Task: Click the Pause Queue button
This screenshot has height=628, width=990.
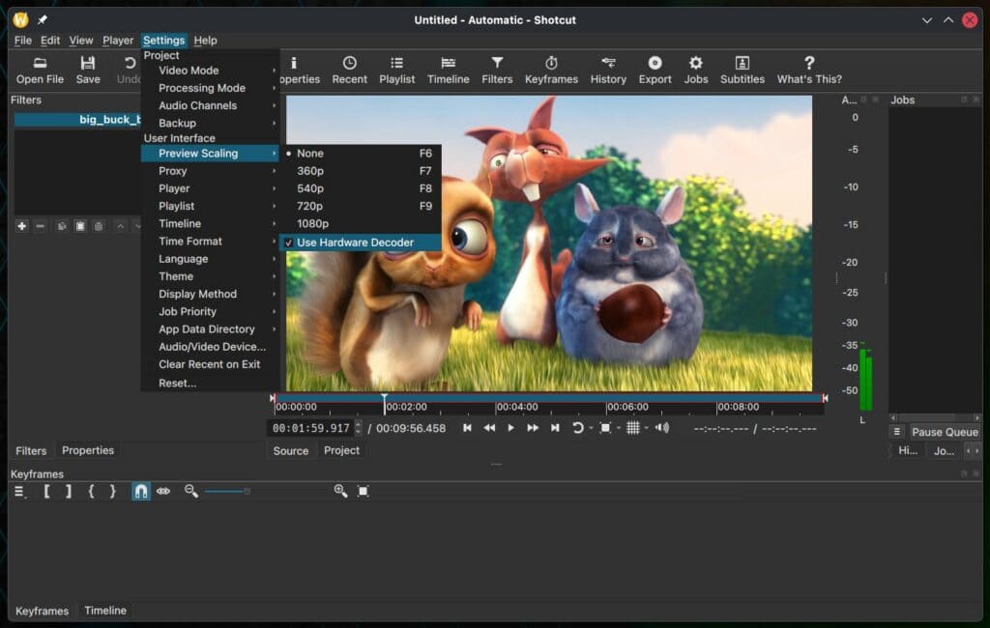Action: [x=944, y=432]
